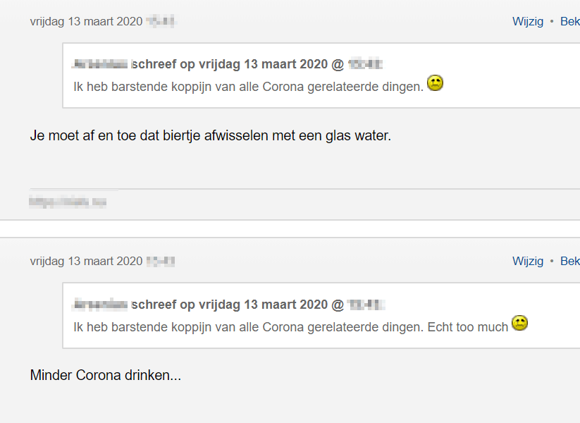This screenshot has height=423, width=580.
Task: Click the blurred time beside the first post date
Action: tap(161, 21)
